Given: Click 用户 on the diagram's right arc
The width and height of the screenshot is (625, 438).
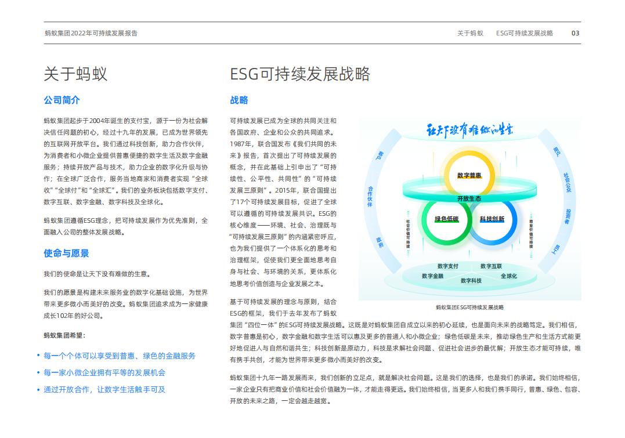Looking at the screenshot, I should pyautogui.click(x=557, y=151).
